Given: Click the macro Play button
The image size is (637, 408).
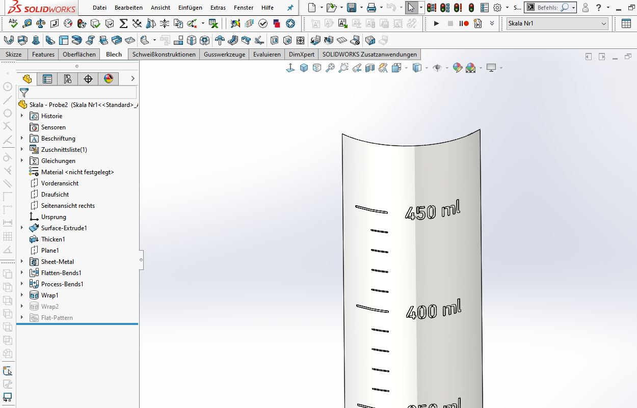Looking at the screenshot, I should point(436,23).
